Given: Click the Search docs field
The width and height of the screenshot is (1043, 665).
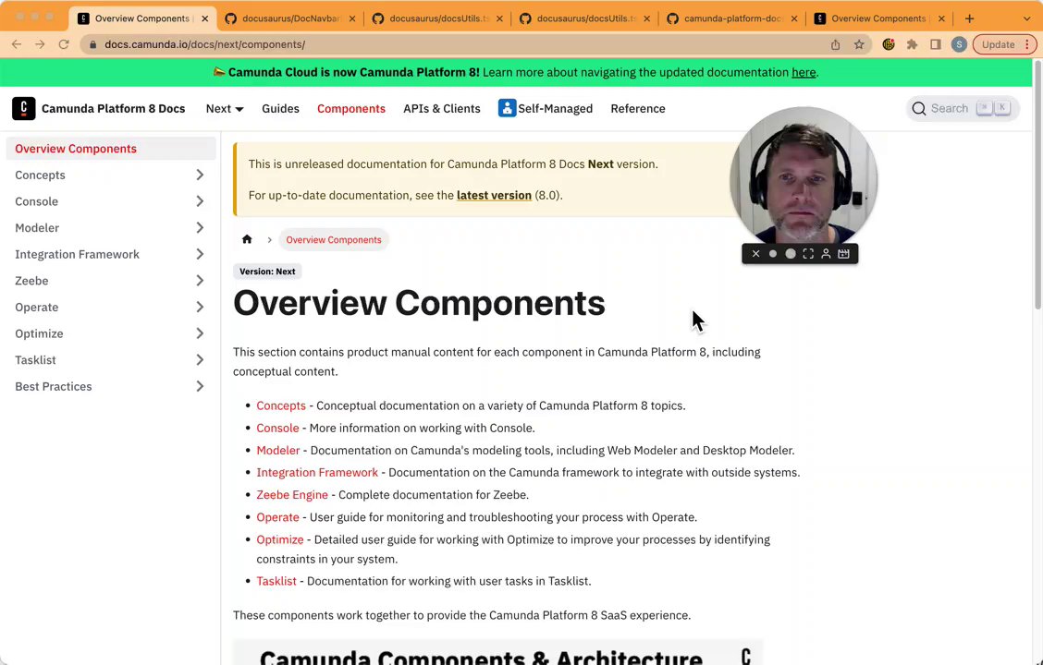Looking at the screenshot, I should point(963,108).
